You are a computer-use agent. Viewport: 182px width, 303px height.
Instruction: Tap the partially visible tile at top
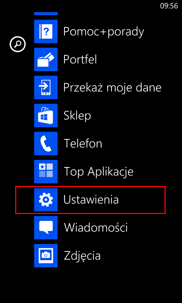tap(46, 14)
